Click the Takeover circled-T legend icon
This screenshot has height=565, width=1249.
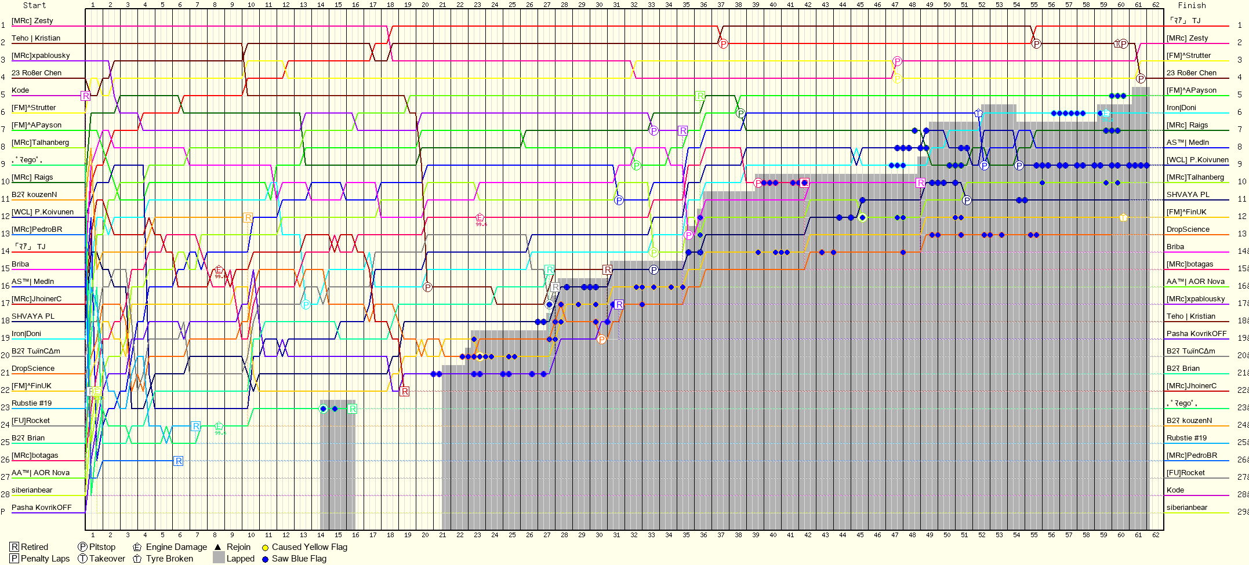[83, 559]
